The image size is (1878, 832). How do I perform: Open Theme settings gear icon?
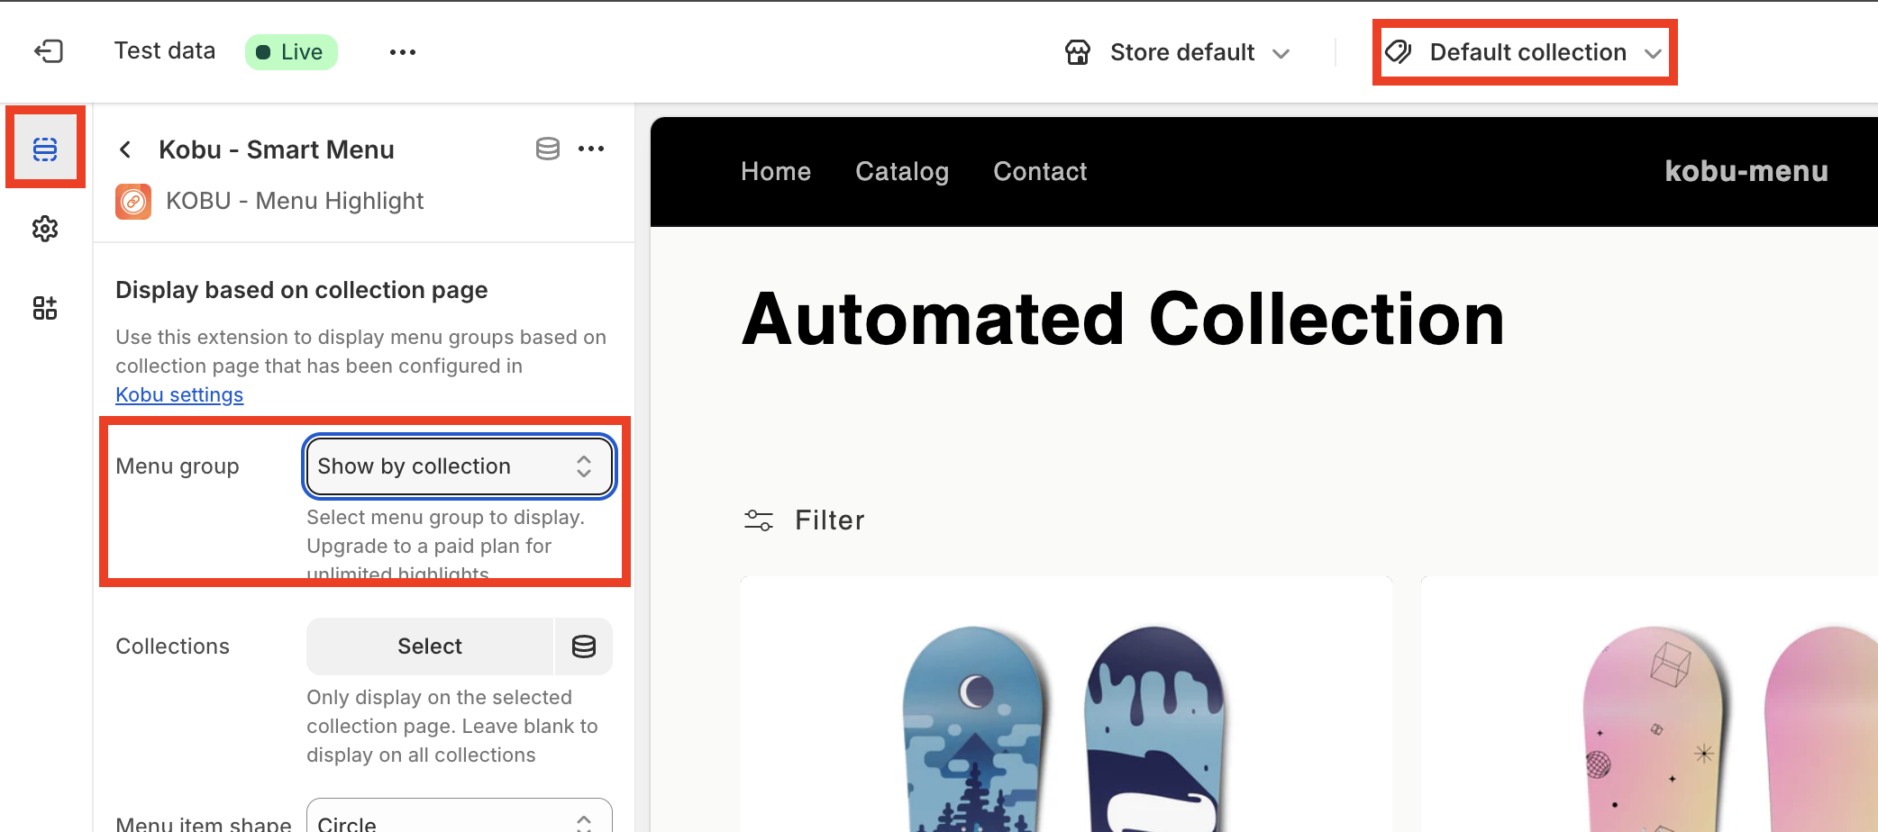tap(45, 229)
